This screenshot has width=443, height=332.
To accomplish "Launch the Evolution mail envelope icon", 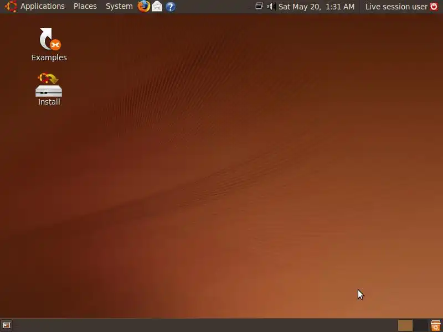I will click(x=157, y=7).
